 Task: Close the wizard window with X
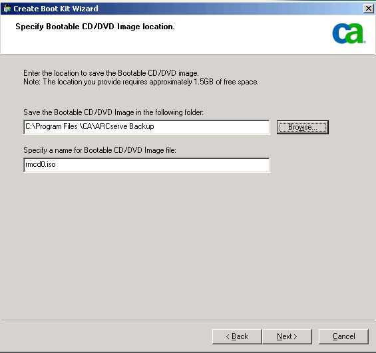coord(369,9)
